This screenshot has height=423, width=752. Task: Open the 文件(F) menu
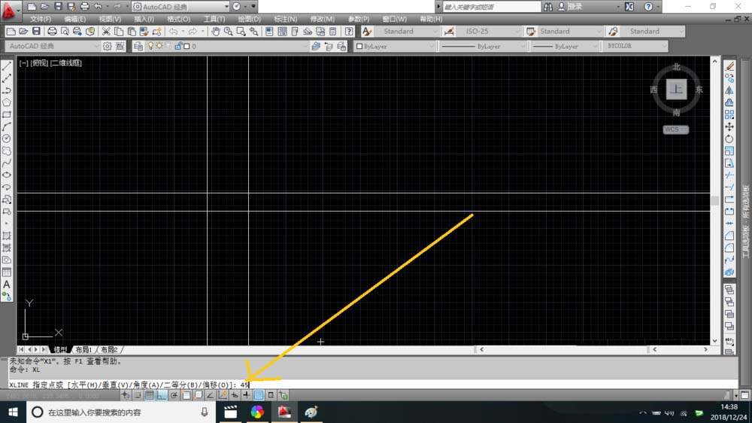41,20
